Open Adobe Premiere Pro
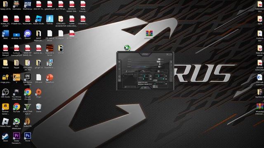 pyautogui.click(x=16, y=138)
